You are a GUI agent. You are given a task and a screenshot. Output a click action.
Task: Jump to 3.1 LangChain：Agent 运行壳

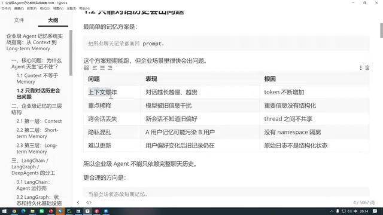click(x=34, y=185)
